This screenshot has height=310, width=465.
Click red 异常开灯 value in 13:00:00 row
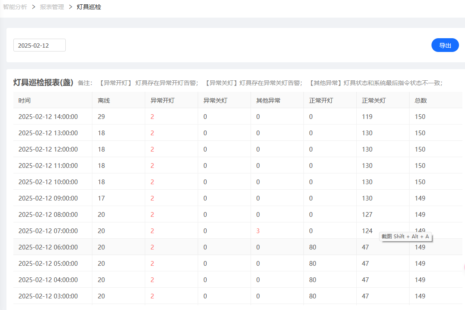(152, 133)
